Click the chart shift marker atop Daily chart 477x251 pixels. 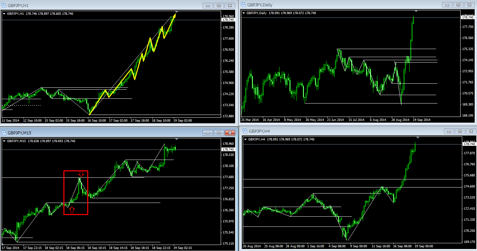click(x=416, y=11)
